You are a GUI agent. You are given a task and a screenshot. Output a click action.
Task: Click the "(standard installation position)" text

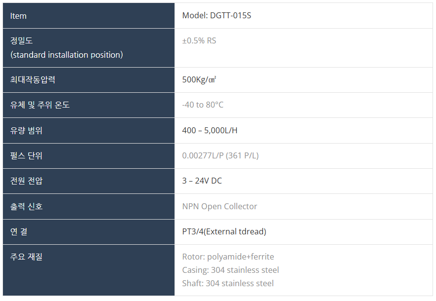click(66, 55)
